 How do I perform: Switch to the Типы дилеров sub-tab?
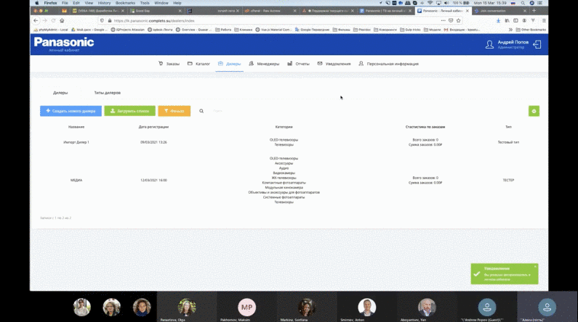point(108,93)
